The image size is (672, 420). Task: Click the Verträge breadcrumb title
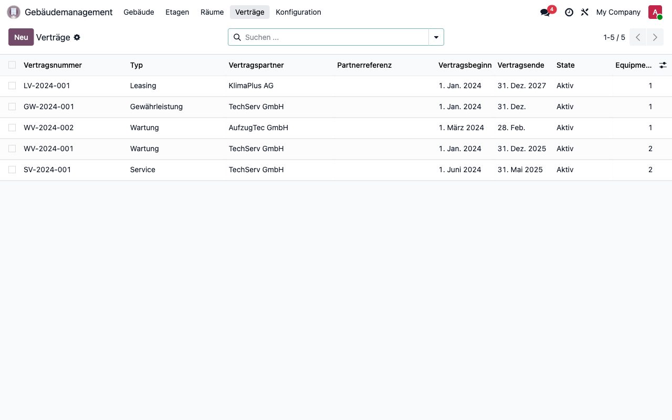53,37
